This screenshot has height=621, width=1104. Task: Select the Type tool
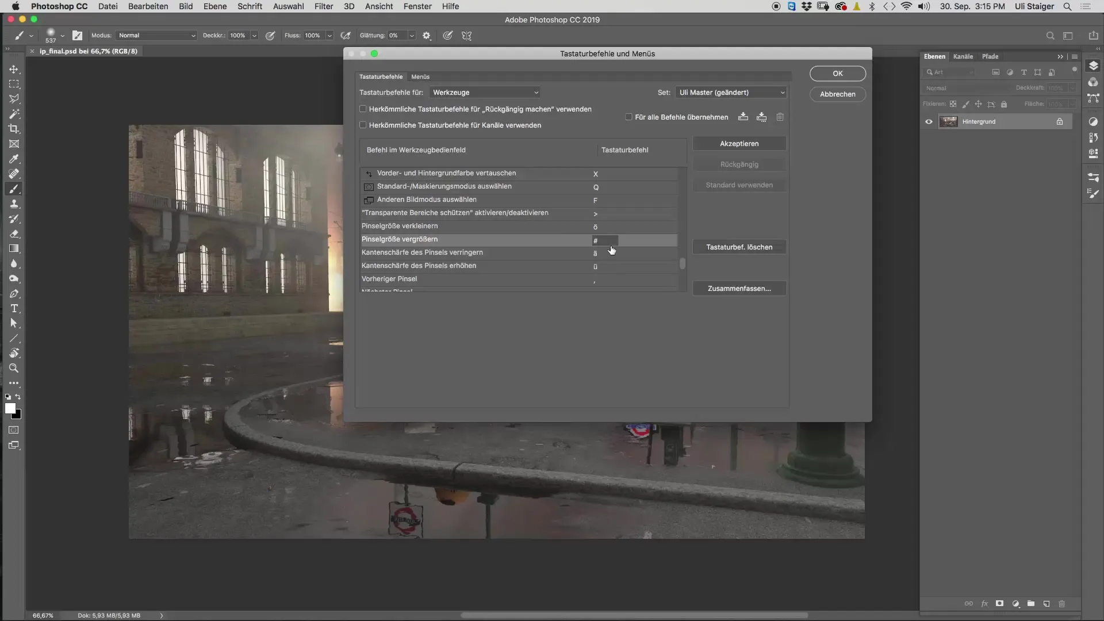(x=14, y=308)
